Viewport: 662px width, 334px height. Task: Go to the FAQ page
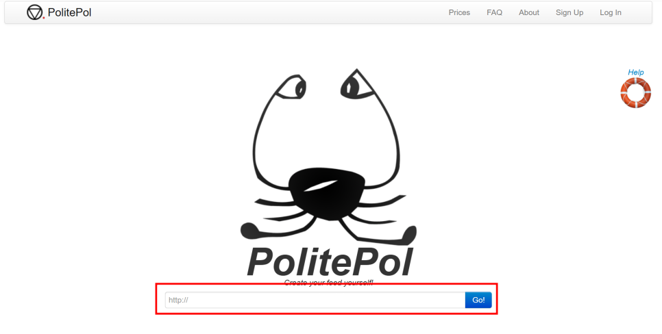494,12
